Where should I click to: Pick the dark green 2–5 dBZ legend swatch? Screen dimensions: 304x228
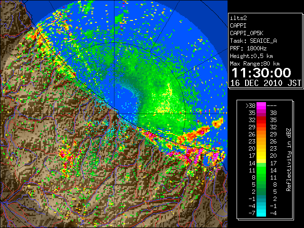(x=261, y=191)
